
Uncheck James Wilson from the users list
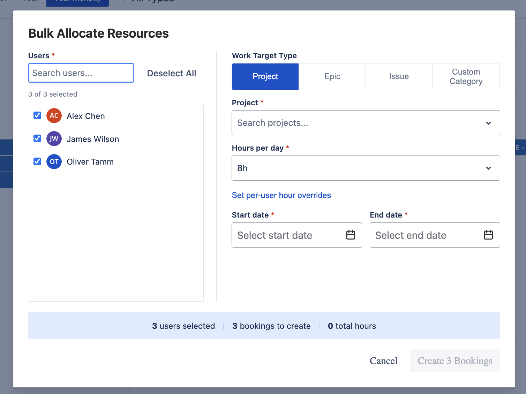coord(37,138)
